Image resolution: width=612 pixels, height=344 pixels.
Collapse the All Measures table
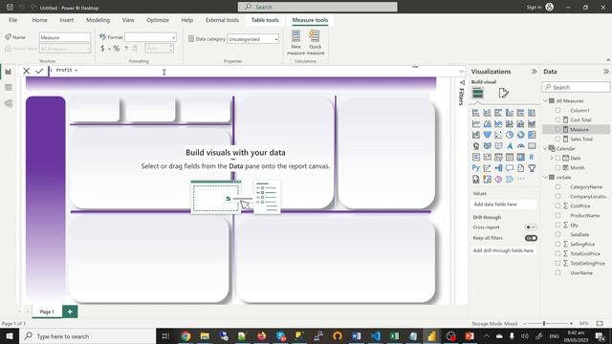546,100
